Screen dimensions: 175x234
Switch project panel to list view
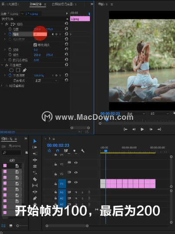coord(3,226)
